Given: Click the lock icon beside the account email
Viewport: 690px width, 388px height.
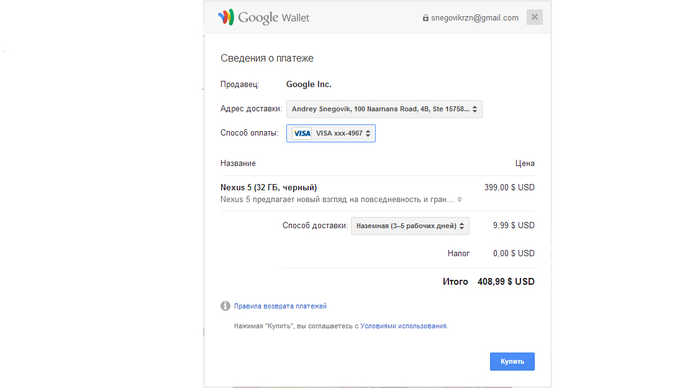Looking at the screenshot, I should coord(425,18).
